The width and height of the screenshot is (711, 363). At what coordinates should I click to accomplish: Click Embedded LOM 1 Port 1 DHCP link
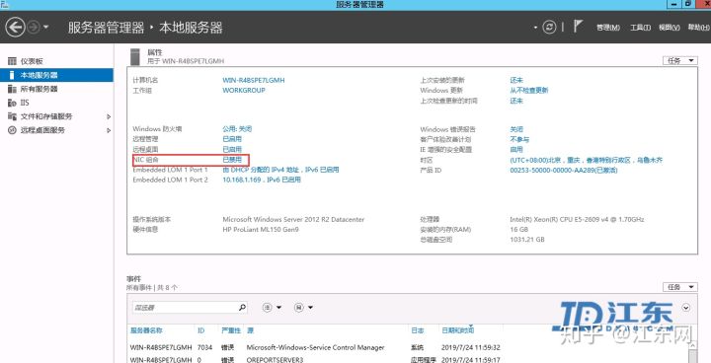[x=280, y=170]
